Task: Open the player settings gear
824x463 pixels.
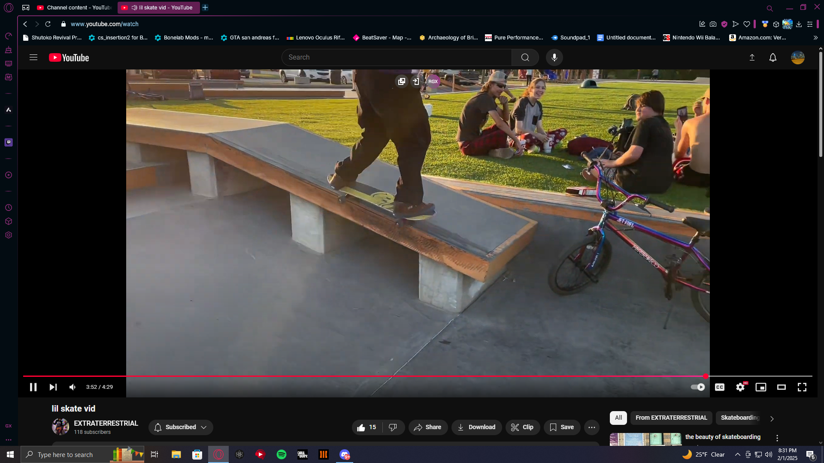Action: click(740, 387)
